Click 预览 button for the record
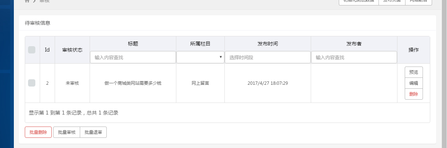Image resolution: width=447 pixels, height=148 pixels. [413, 72]
